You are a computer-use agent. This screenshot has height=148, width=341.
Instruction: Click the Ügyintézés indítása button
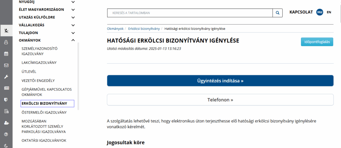(x=220, y=81)
